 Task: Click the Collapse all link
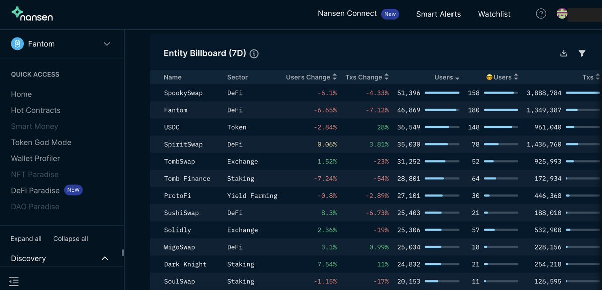click(x=70, y=239)
